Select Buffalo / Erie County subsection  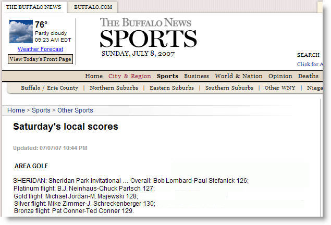coord(50,87)
